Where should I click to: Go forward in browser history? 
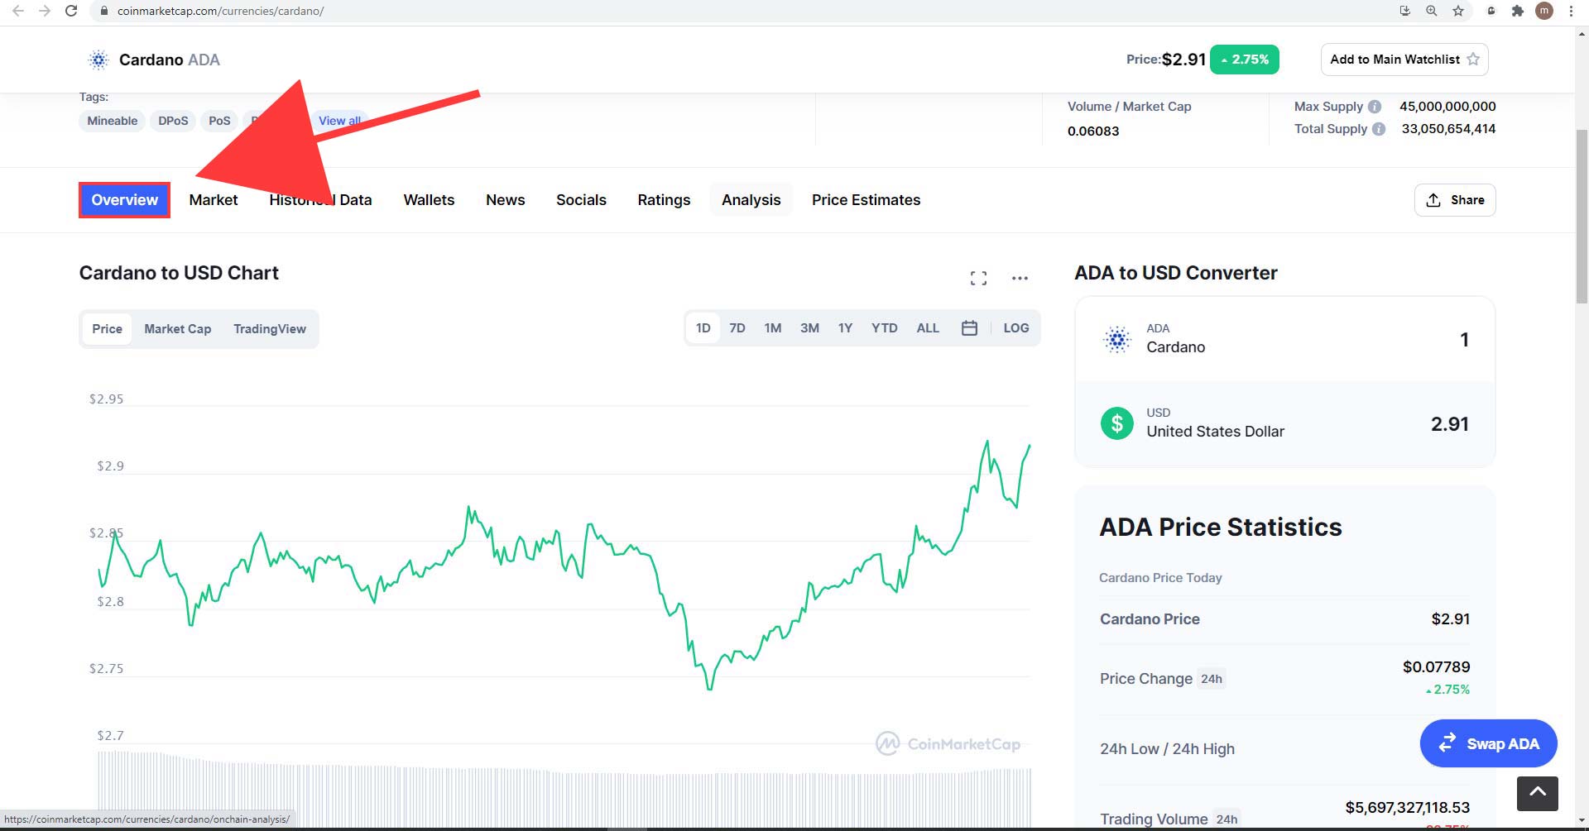pyautogui.click(x=45, y=11)
